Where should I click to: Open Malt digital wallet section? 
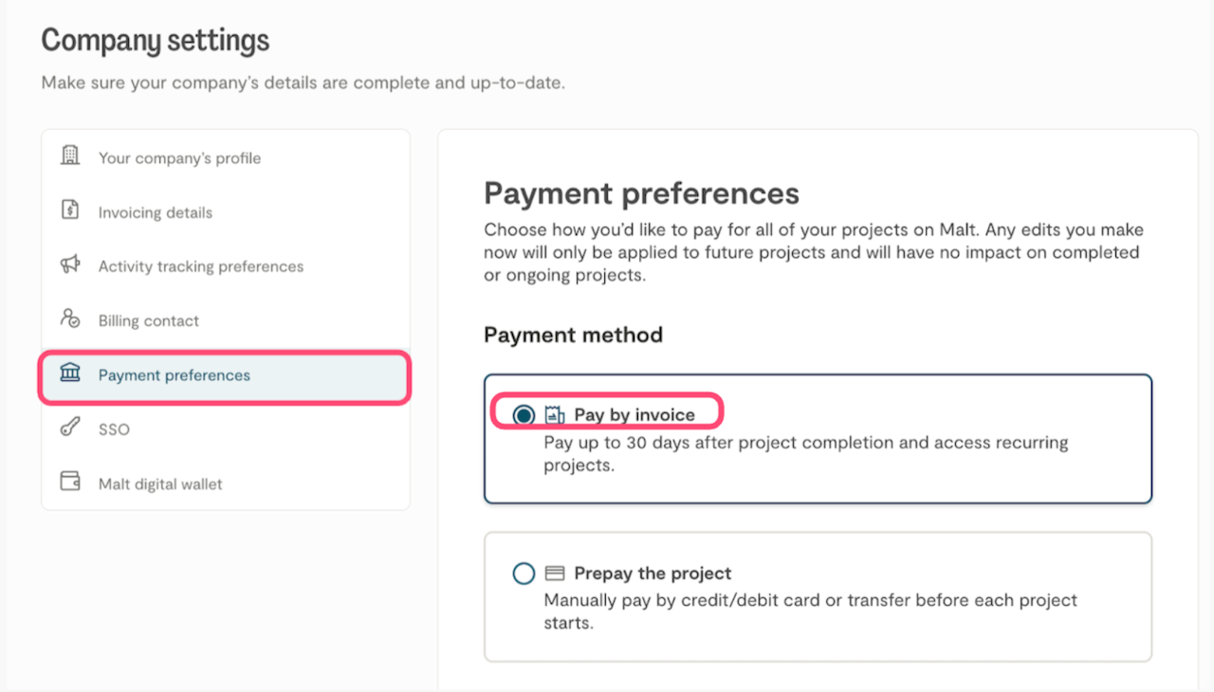pos(160,483)
